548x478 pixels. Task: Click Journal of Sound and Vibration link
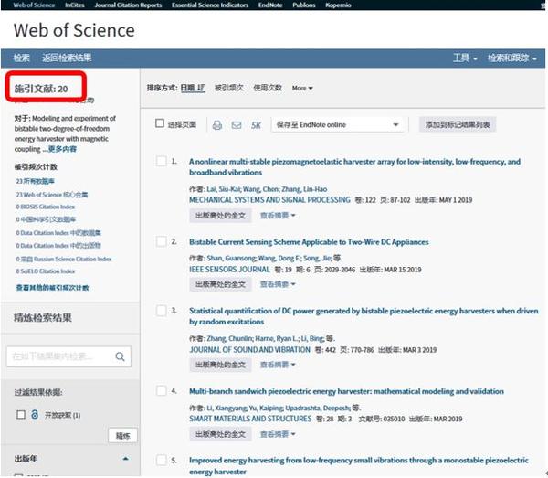[249, 350]
